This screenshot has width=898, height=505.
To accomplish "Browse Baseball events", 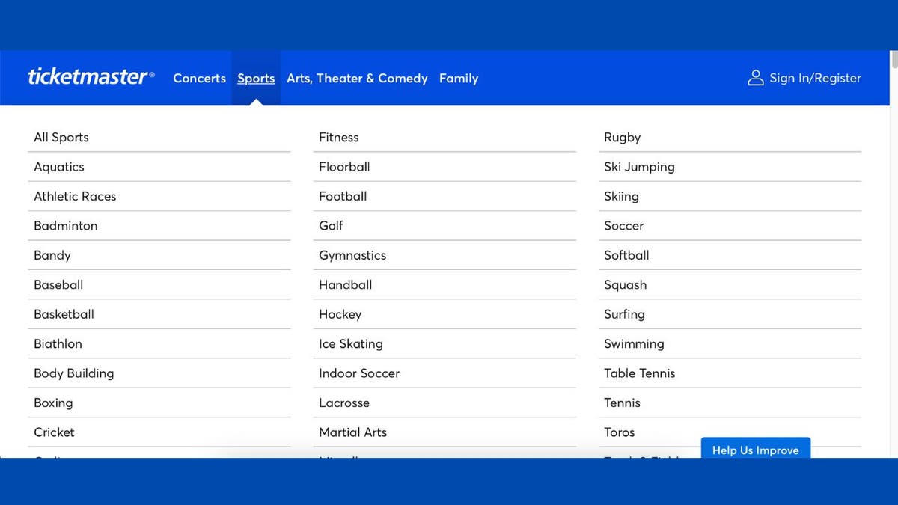I will tap(58, 285).
